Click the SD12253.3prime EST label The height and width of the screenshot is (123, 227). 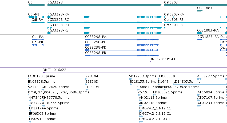click(x=143, y=76)
